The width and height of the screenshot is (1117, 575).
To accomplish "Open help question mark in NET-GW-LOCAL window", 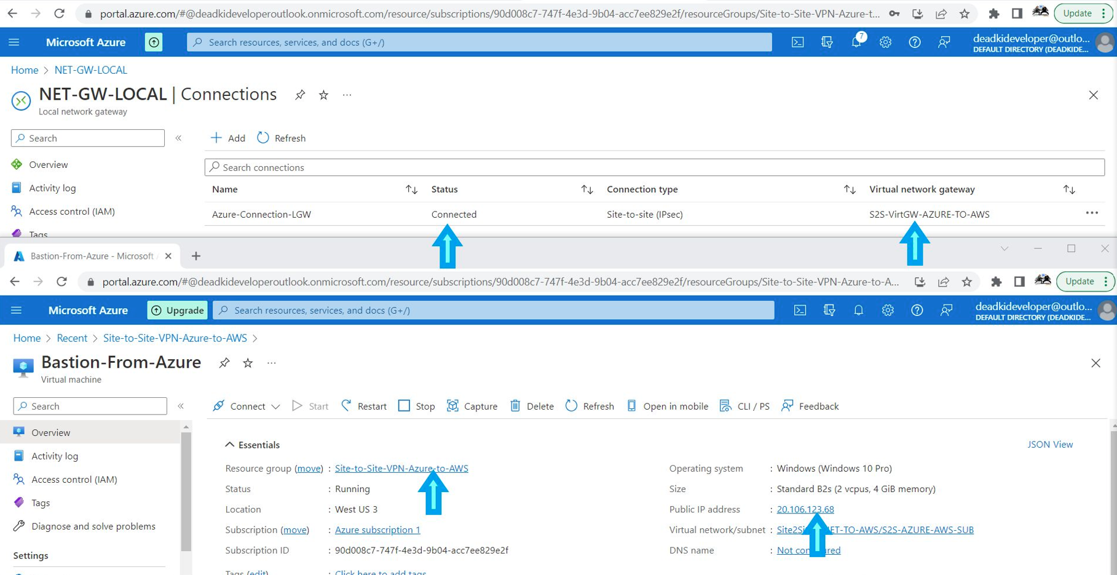I will pyautogui.click(x=915, y=42).
